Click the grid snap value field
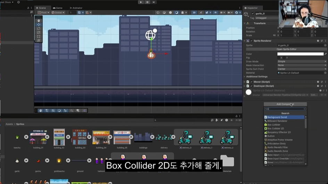The image size is (328, 184). pyautogui.click(x=72, y=12)
